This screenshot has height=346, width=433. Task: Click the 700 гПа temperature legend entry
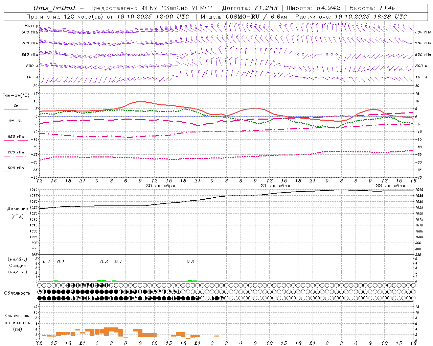[x=16, y=152]
